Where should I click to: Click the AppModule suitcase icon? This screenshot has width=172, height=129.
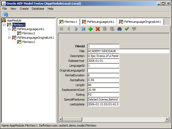4,20
